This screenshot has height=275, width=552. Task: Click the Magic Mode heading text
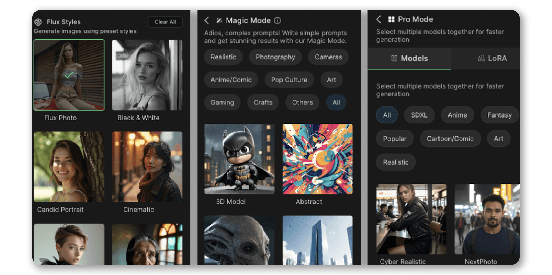(x=248, y=21)
